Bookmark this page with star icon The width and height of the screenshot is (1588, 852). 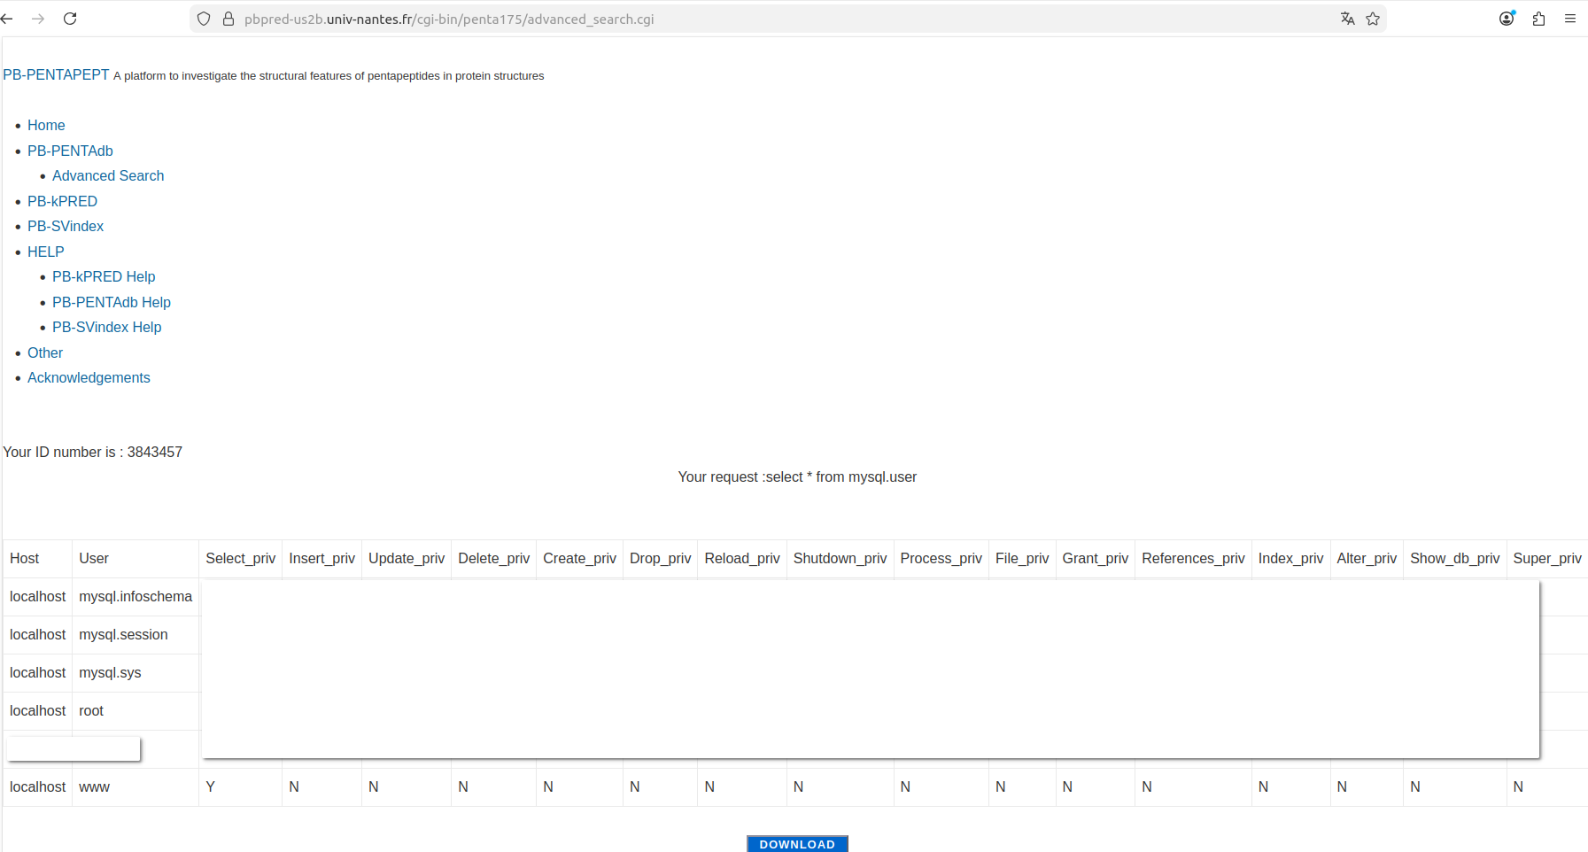coord(1373,19)
